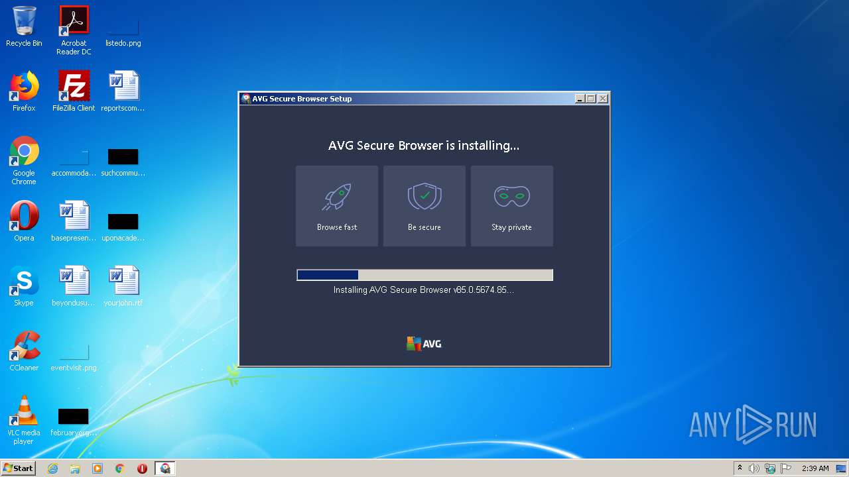Click the Be secure shield tile
Screen dimensions: 849x477
point(424,206)
